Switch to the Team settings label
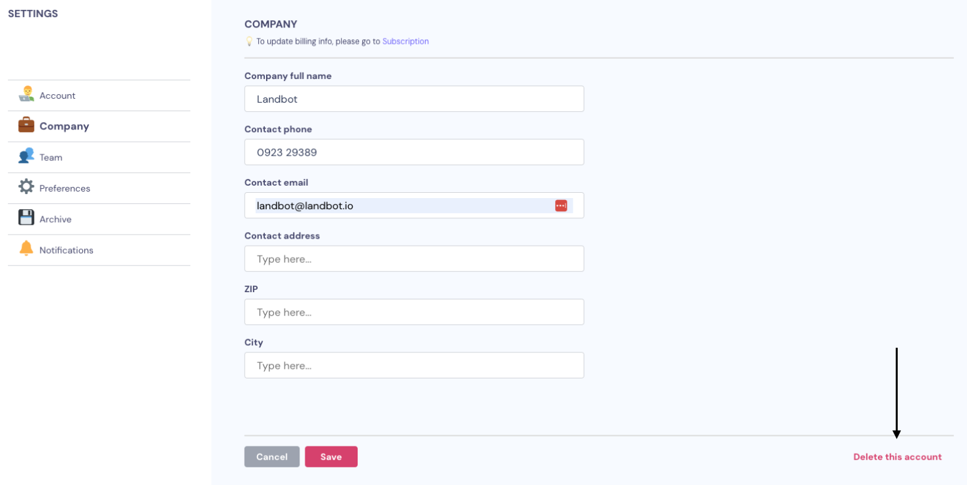The width and height of the screenshot is (967, 485). pyautogui.click(x=51, y=158)
